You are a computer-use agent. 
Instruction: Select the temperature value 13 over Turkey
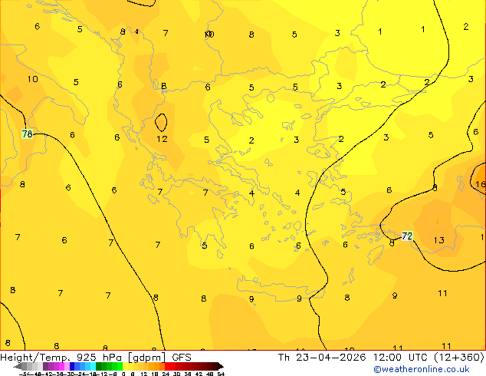439,240
